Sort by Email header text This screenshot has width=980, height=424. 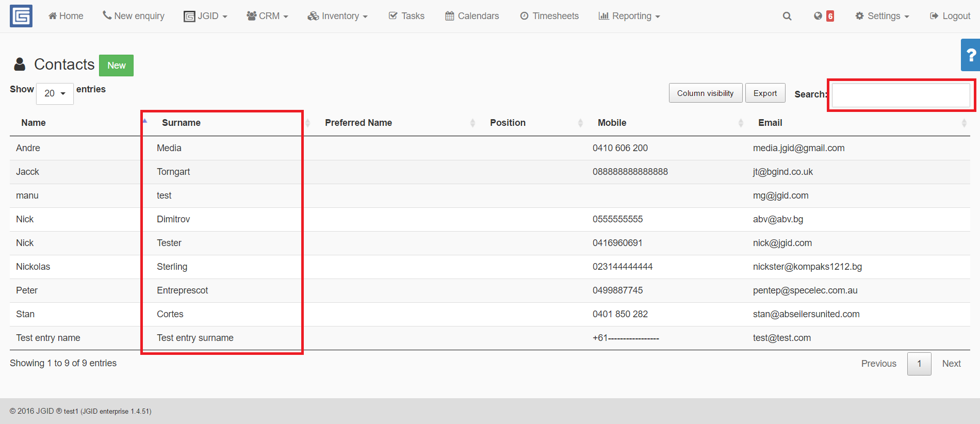click(770, 123)
